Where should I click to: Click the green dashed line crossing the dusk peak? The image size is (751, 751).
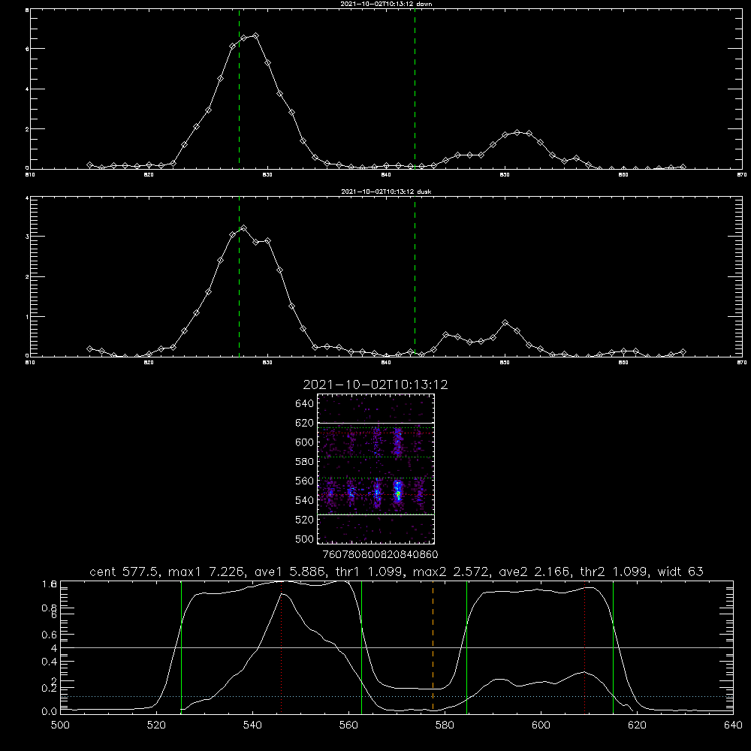pyautogui.click(x=239, y=277)
